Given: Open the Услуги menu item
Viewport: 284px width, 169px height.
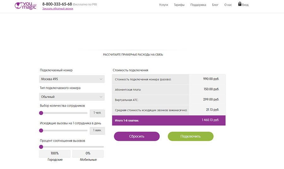Looking at the screenshot, I should (163, 5).
